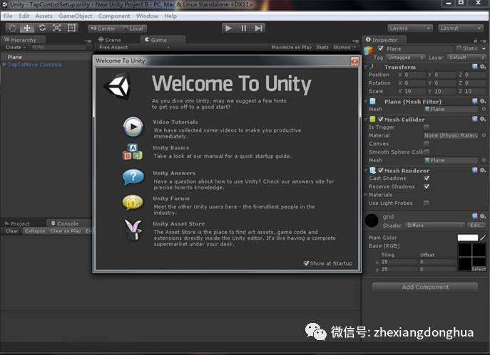Toggle the Show at Startup checkbox
This screenshot has height=355, width=490.
pyautogui.click(x=306, y=263)
